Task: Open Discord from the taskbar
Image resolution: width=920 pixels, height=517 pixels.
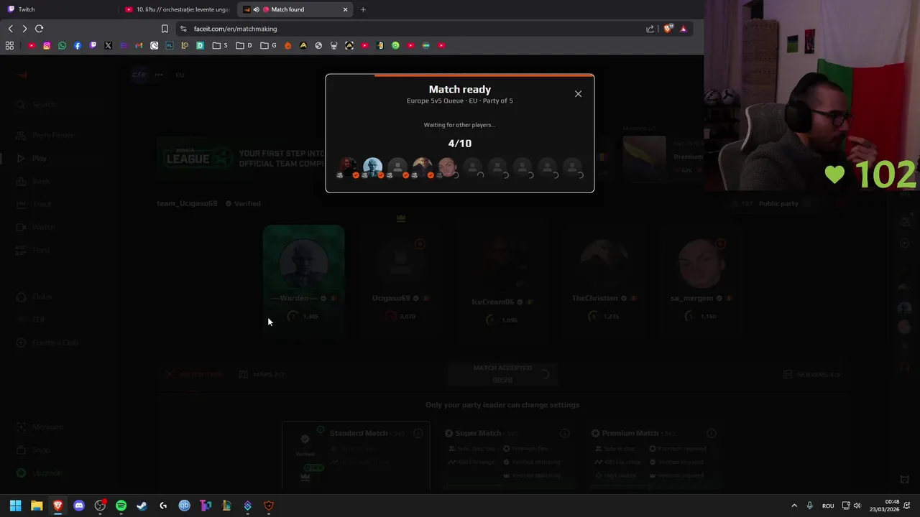Action: tap(79, 506)
